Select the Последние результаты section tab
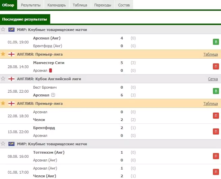This screenshot has height=179, width=221. [25, 19]
